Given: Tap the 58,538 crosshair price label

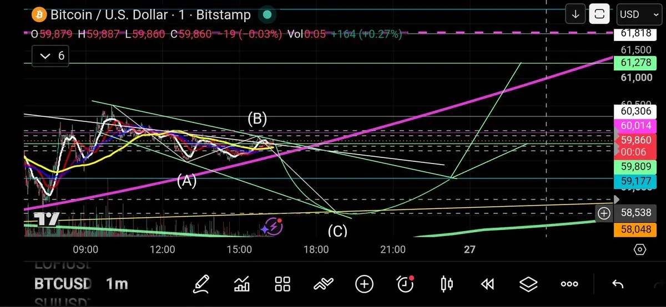Looking at the screenshot, I should point(635,213).
